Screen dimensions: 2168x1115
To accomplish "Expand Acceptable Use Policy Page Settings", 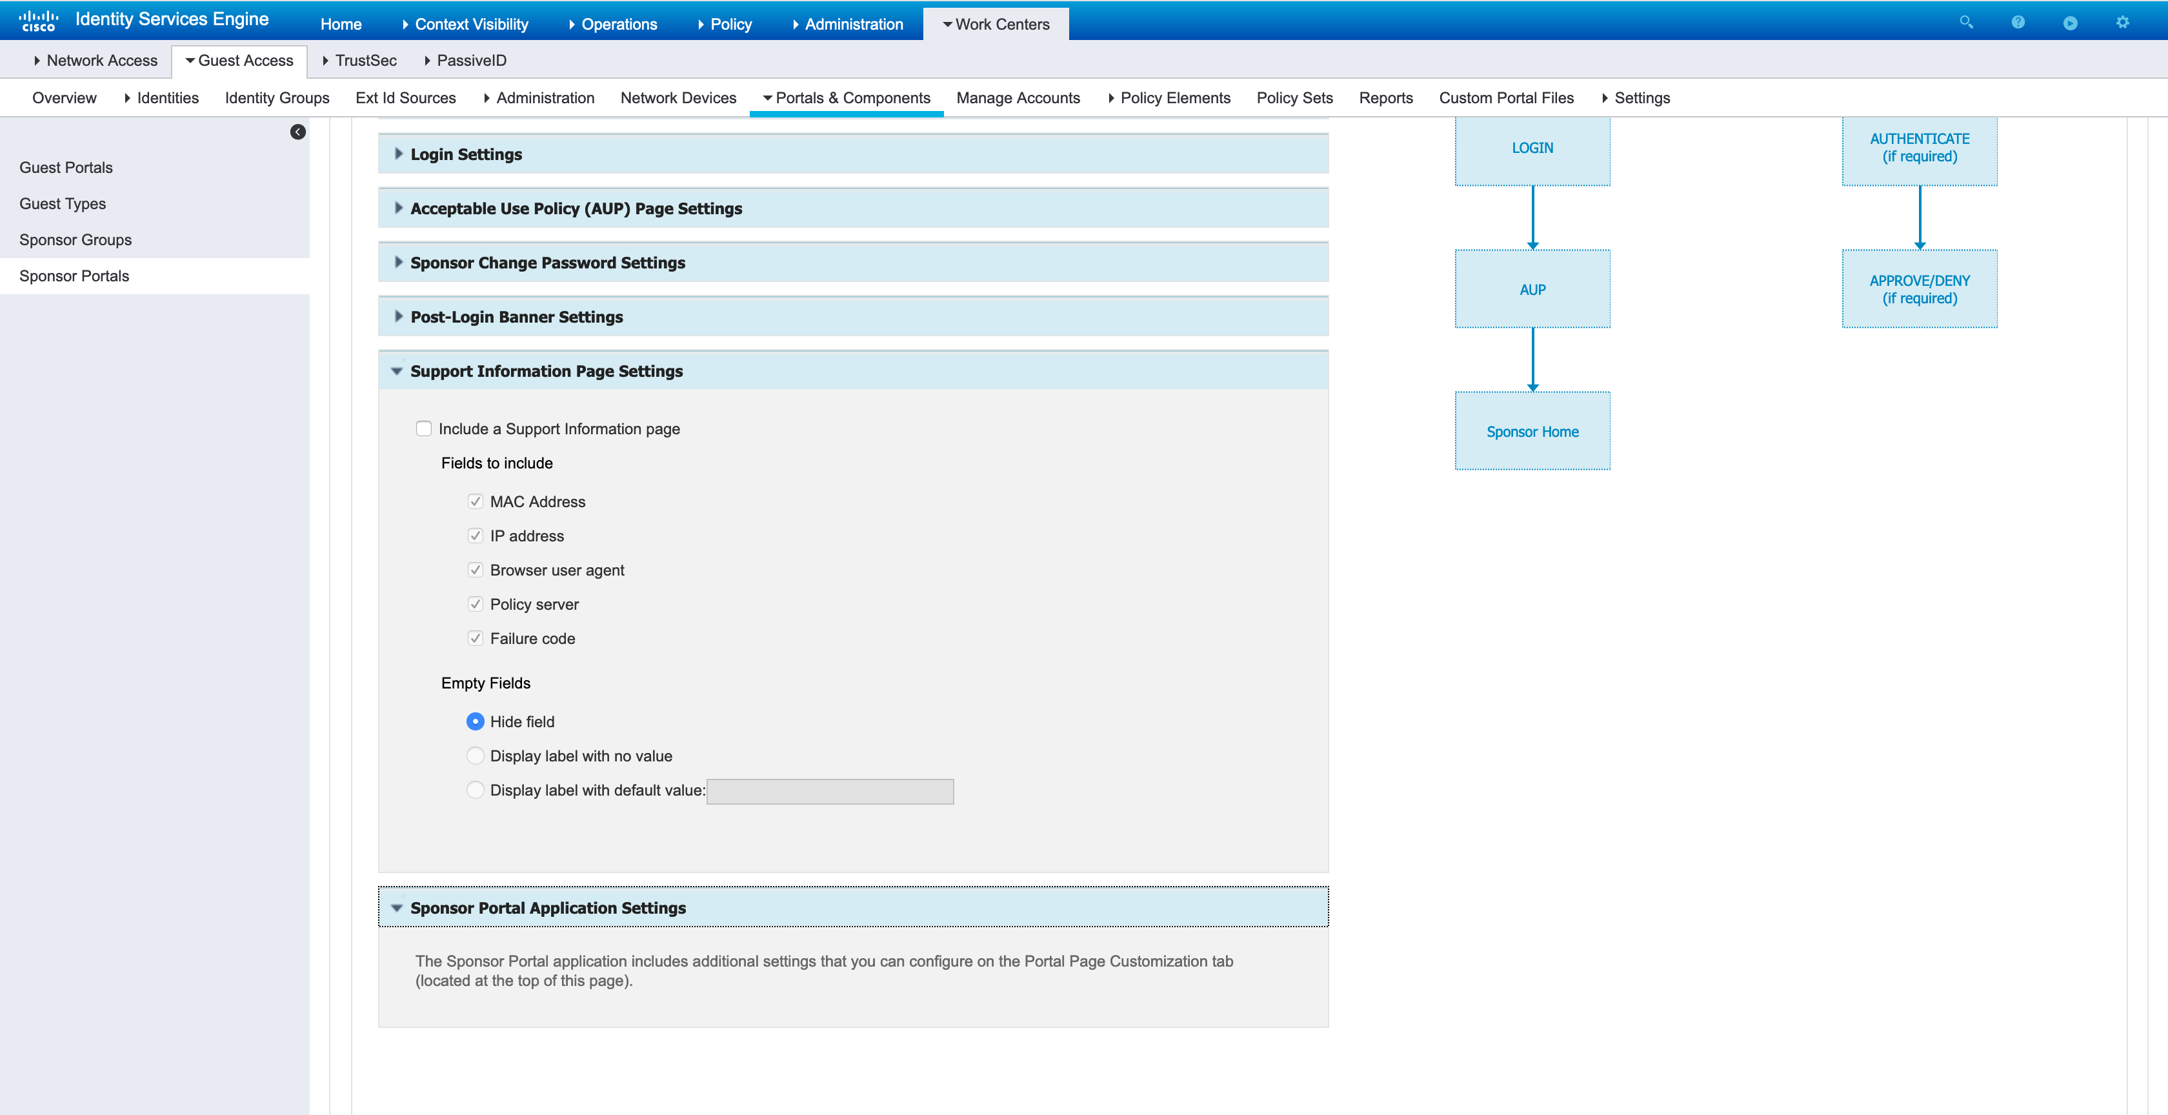I will pos(854,208).
